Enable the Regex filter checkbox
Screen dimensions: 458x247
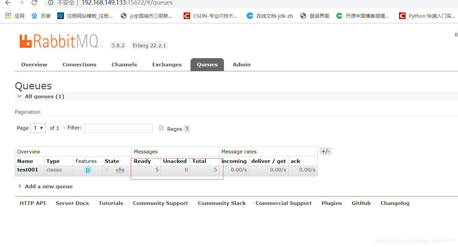[161, 128]
